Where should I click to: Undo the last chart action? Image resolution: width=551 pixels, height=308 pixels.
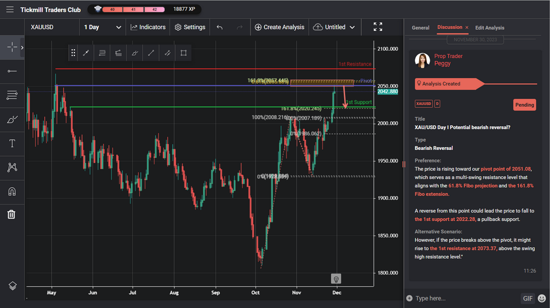(x=220, y=27)
